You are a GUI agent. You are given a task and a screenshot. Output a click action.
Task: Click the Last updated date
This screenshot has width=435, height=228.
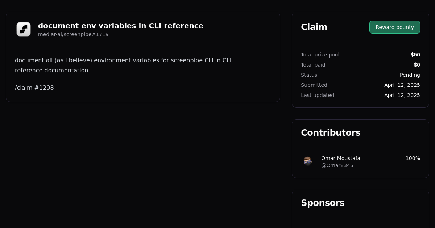[402, 95]
